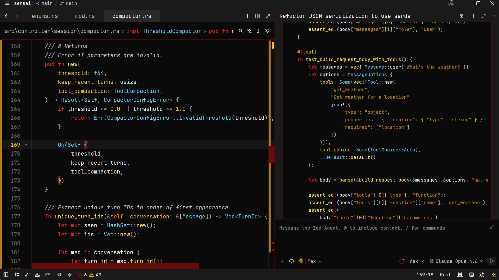The image size is (499, 280).
Task: Open the Max mode dropdown
Action: [314, 261]
